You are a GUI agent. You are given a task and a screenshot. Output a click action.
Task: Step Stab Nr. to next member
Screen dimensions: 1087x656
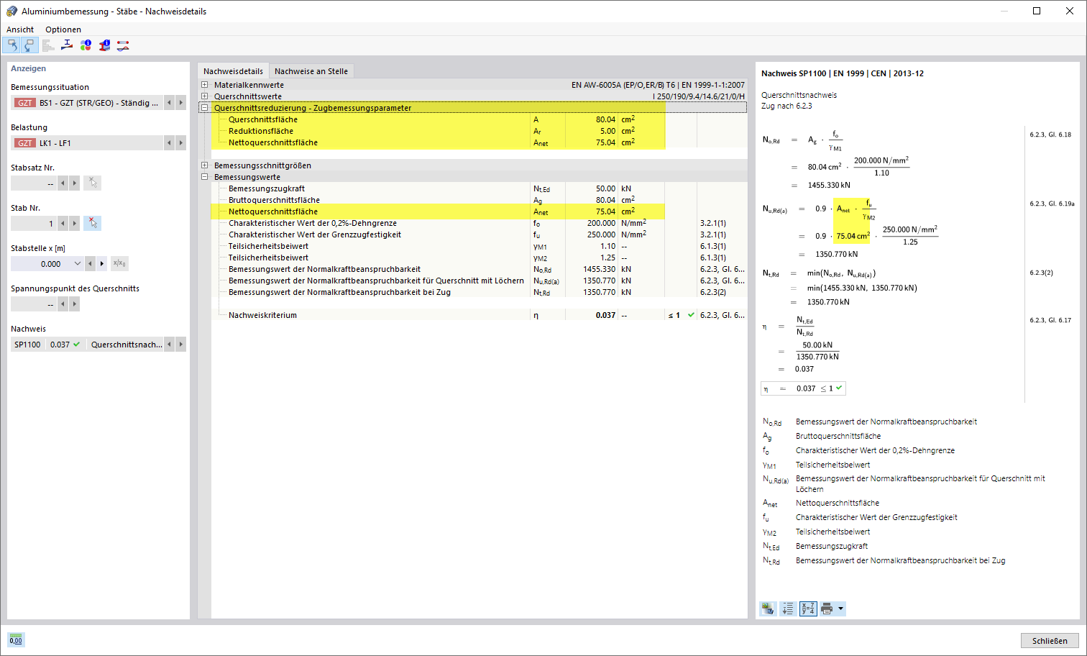pos(75,224)
